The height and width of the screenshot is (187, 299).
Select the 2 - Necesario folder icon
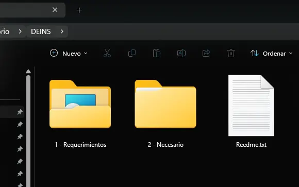click(x=165, y=104)
